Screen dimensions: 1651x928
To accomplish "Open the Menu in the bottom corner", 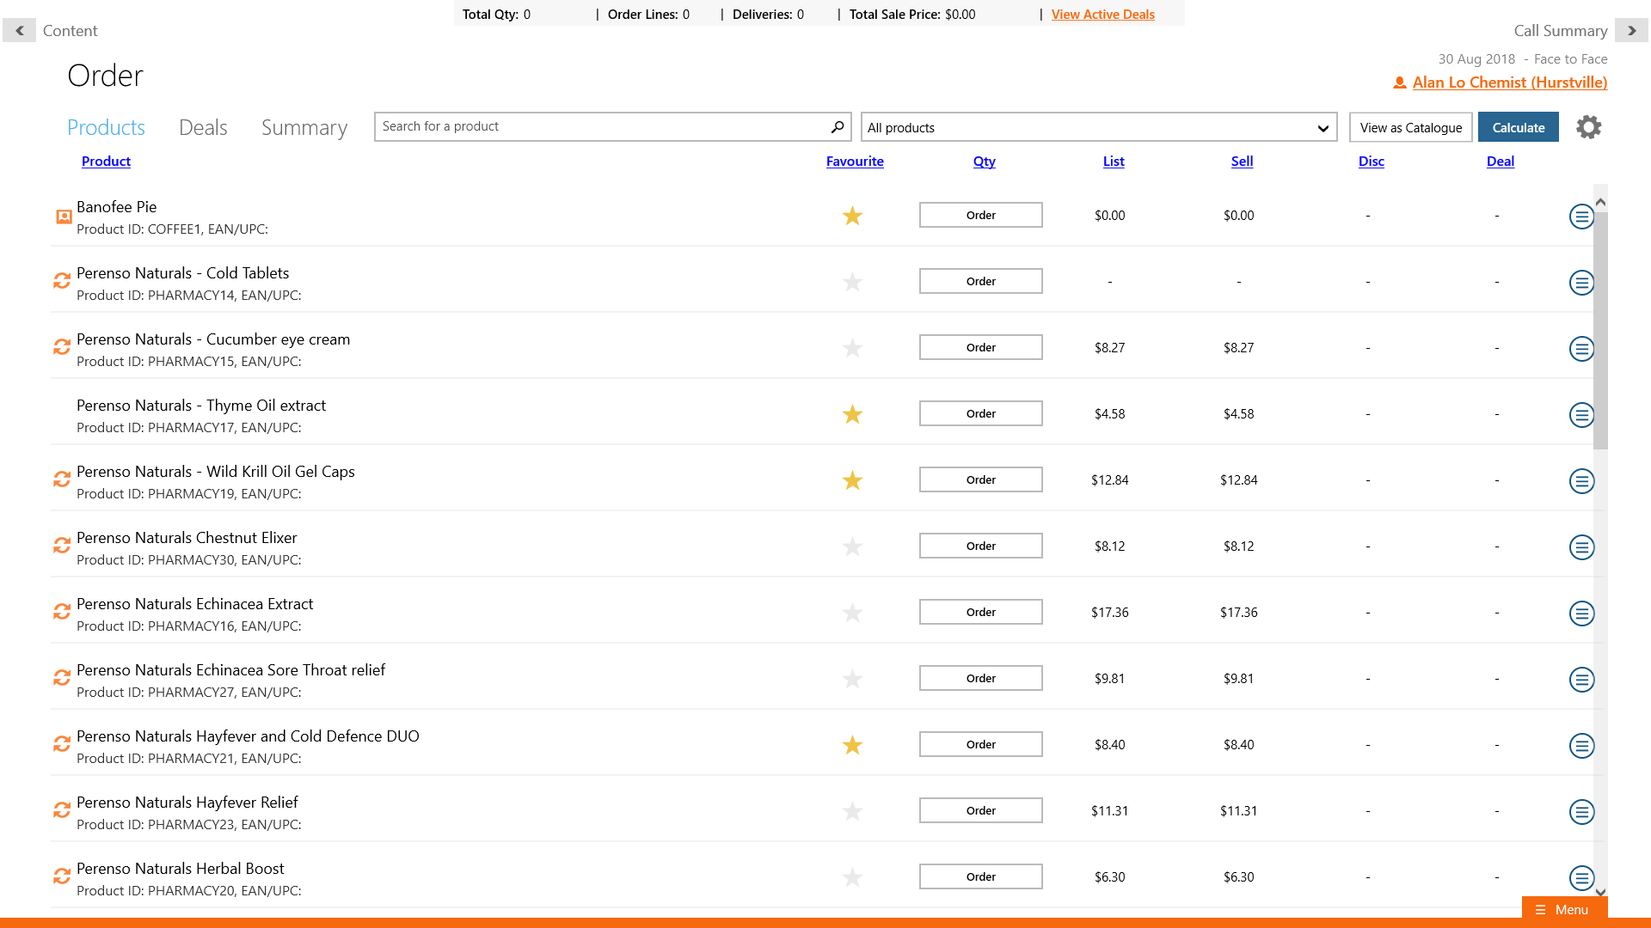I will (1563, 909).
